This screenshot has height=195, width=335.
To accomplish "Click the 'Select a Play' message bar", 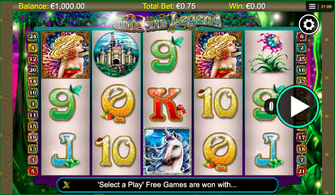I will coord(167,185).
